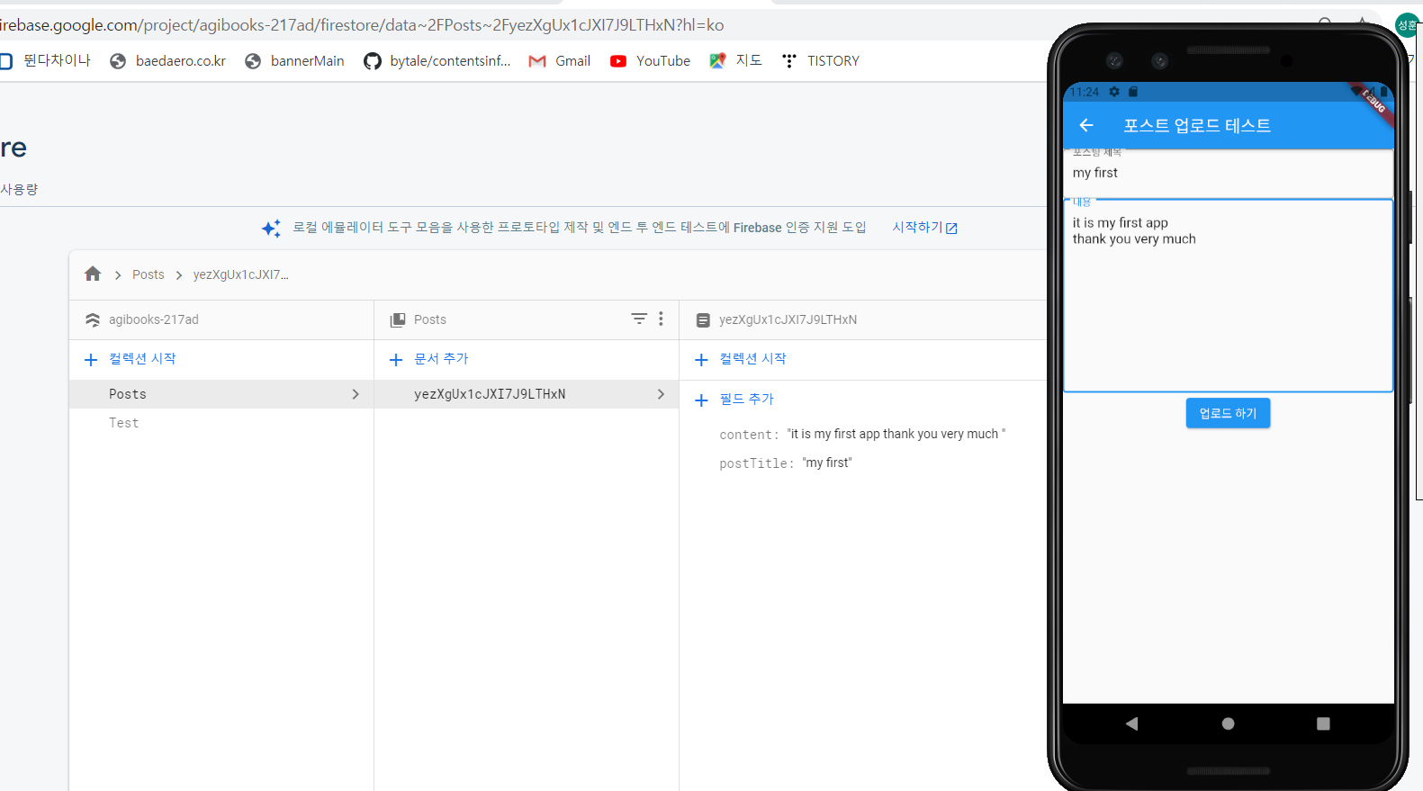Click the sparkle icon in the emulator banner
The width and height of the screenshot is (1423, 791).
(271, 229)
